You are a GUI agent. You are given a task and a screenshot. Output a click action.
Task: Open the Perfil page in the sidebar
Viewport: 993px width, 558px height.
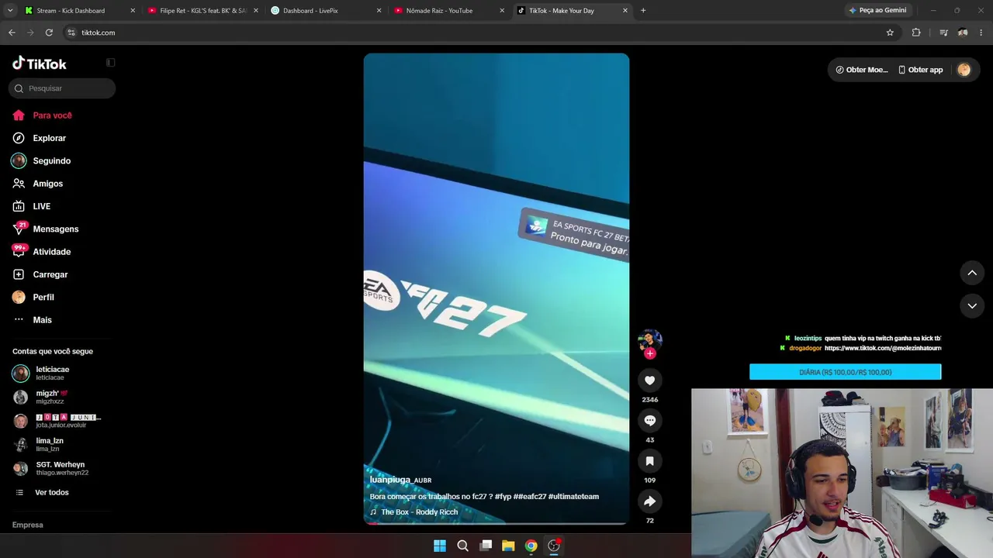pyautogui.click(x=33, y=298)
